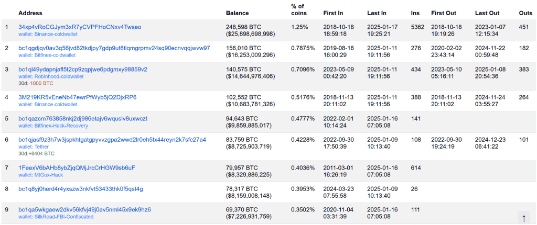Open address 34xp4vRoCGJym3xR7yCVPFHoCNxv4Twseo
This screenshot has height=225, width=537.
[x=80, y=27]
